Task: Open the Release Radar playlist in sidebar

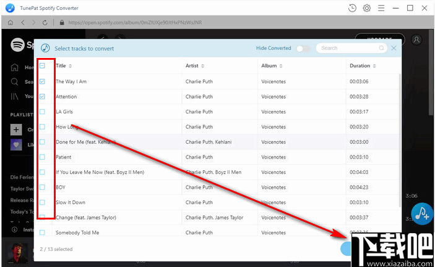Action: pyautogui.click(x=22, y=200)
